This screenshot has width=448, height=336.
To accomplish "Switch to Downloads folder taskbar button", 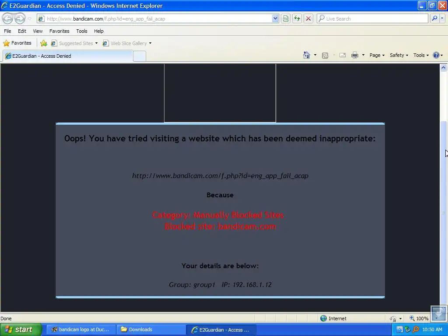I will (x=151, y=330).
